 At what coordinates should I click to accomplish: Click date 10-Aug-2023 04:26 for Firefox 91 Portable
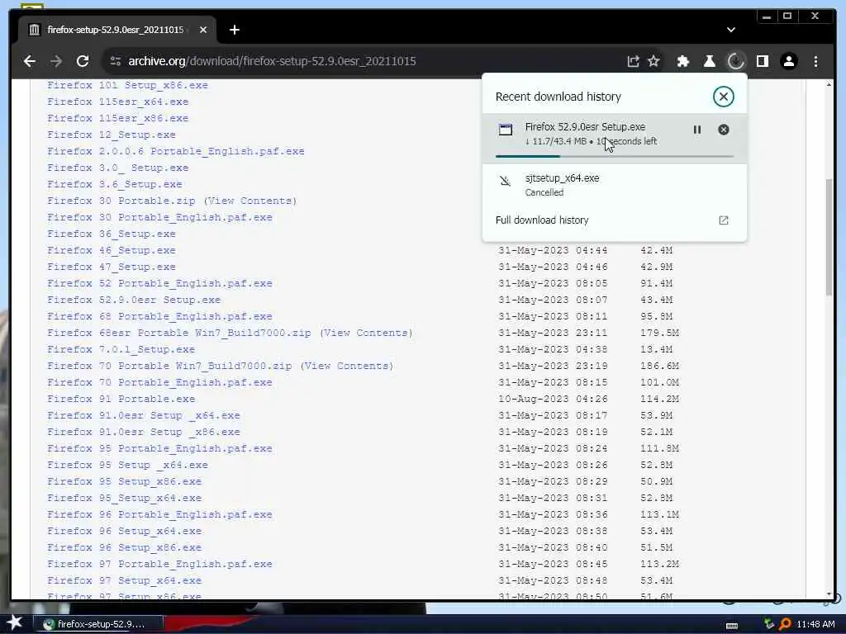pyautogui.click(x=553, y=399)
